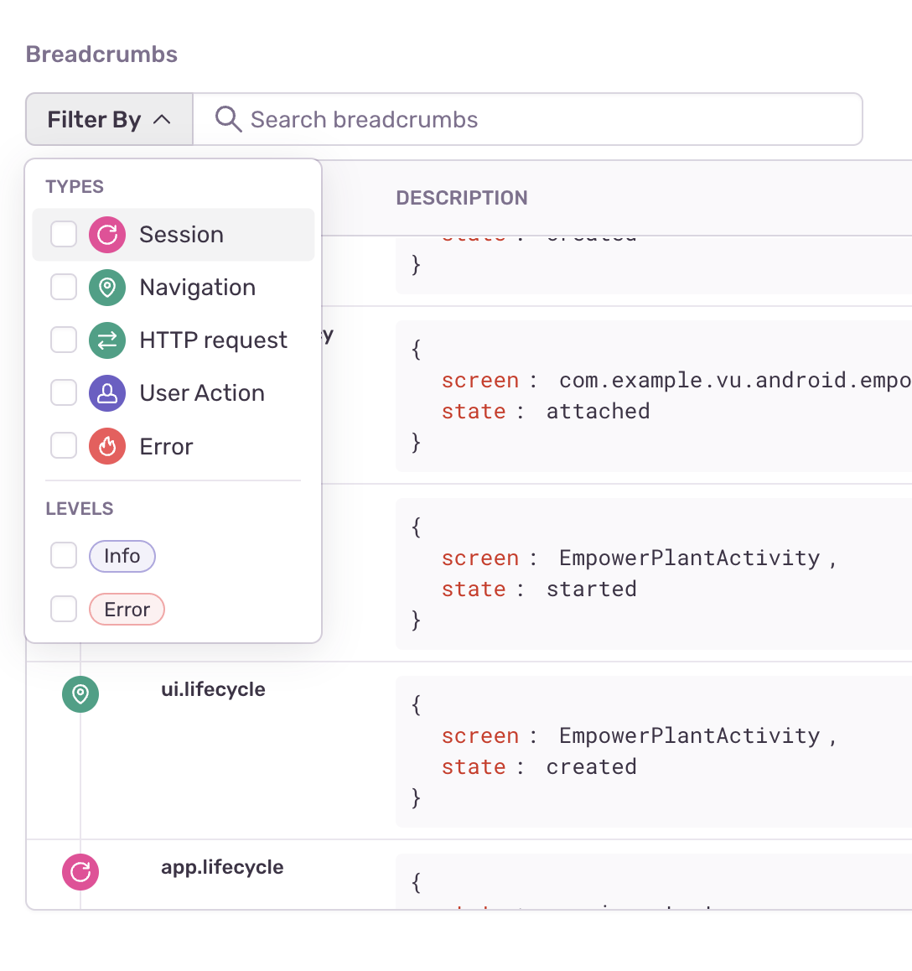Check the HTTP request checkbox
The image size is (912, 971).
(64, 340)
